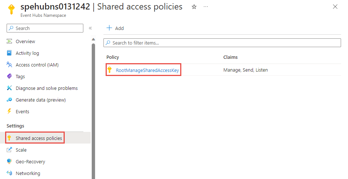Viewport: 348px width, 179px height.
Task: Open Geo-Recovery settings
Action: click(x=30, y=162)
